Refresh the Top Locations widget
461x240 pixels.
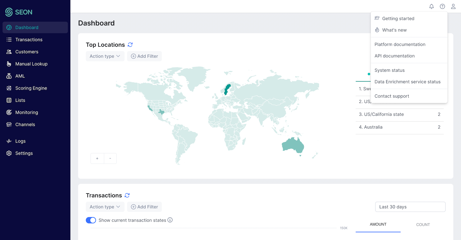click(130, 45)
